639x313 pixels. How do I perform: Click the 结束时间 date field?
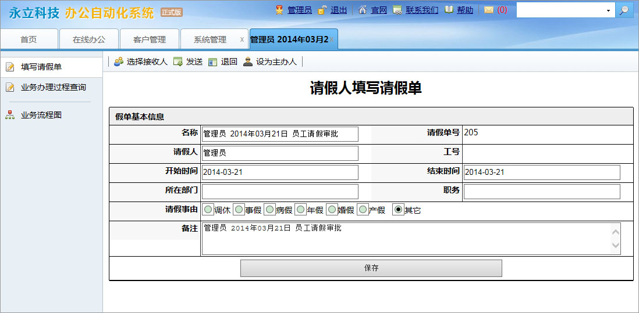(542, 172)
